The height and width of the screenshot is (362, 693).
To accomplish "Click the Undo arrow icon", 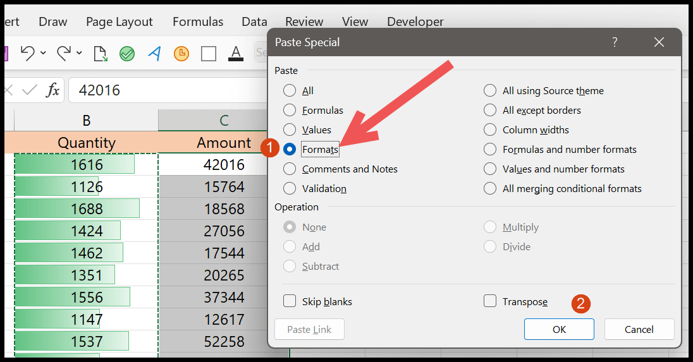I will (x=27, y=54).
